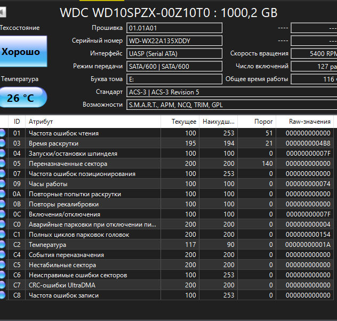This screenshot has height=321, width=337.
Task: Select the Неисправимые ошибки секторов row
Action: (x=167, y=275)
